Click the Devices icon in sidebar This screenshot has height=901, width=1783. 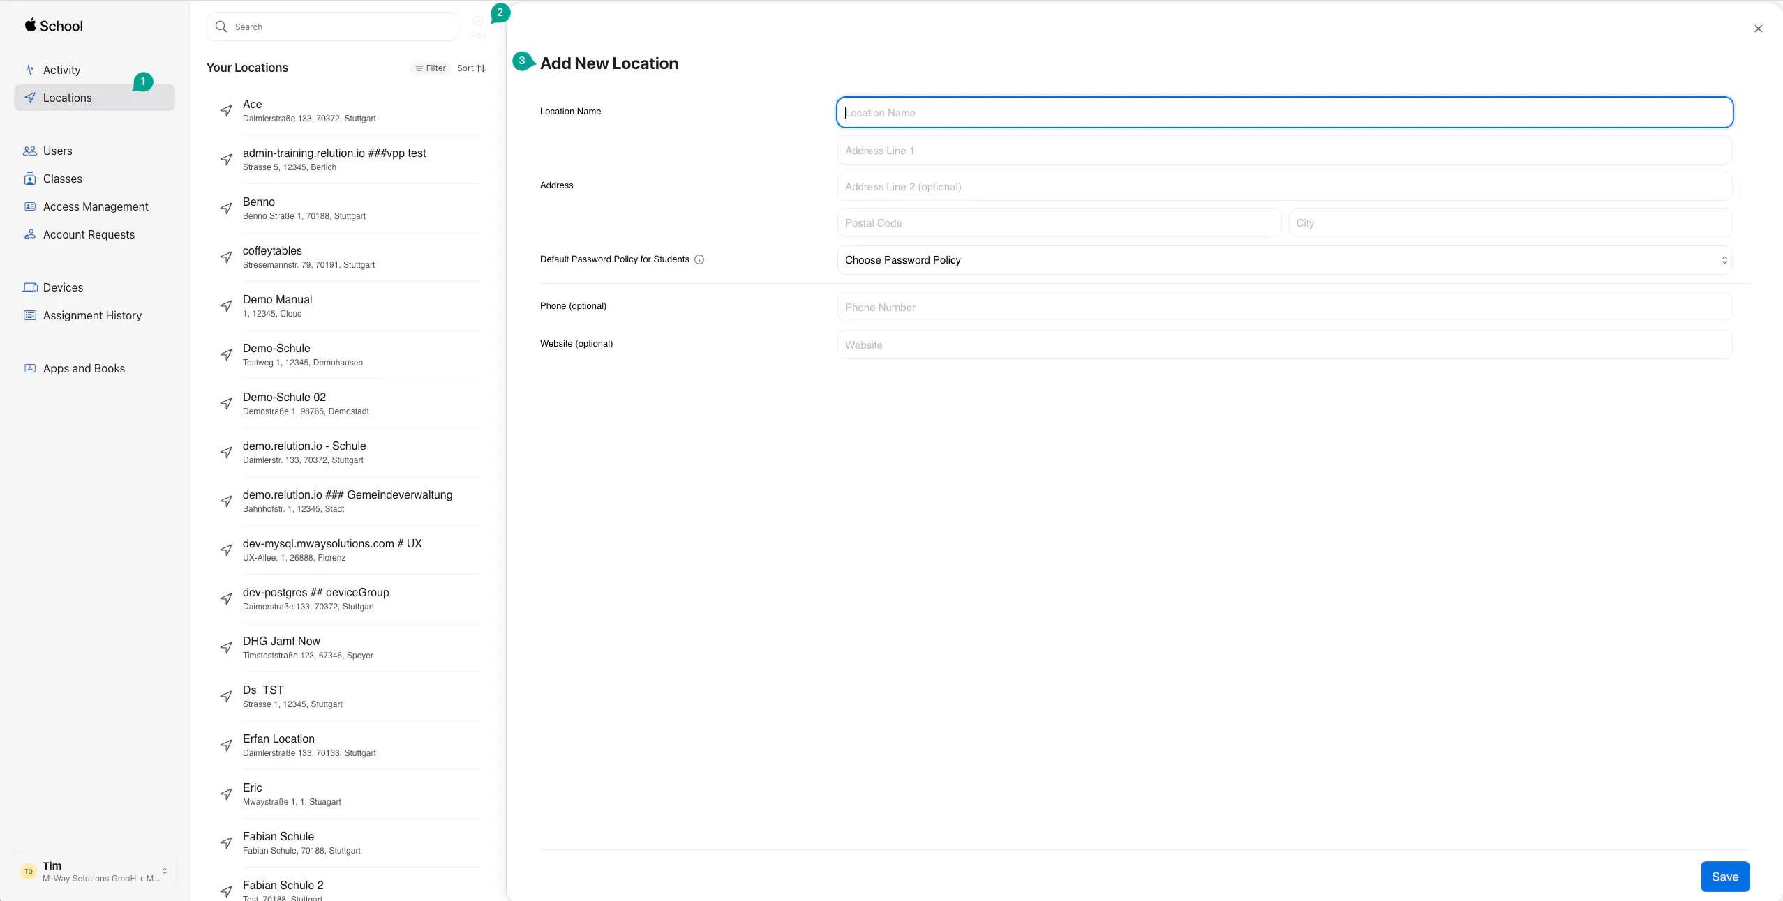click(x=30, y=287)
